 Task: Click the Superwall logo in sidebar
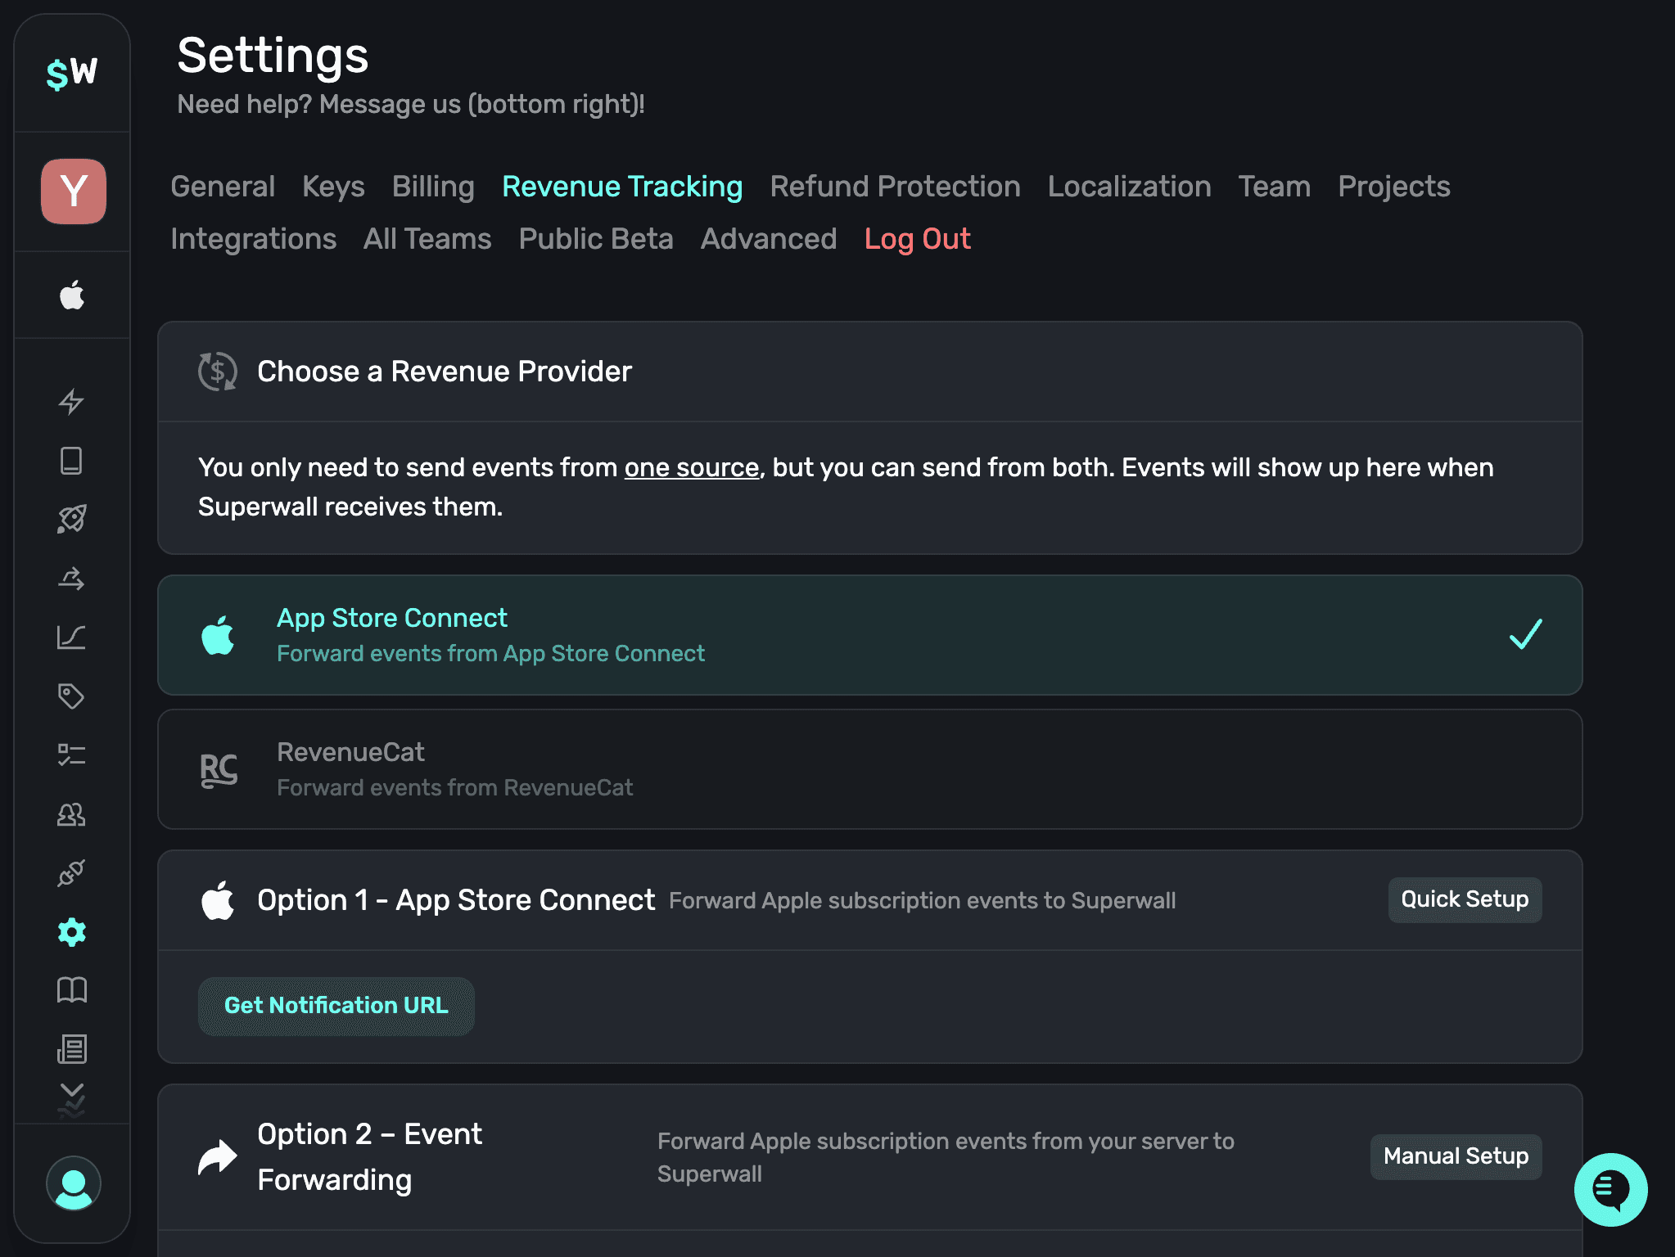pos(72,73)
